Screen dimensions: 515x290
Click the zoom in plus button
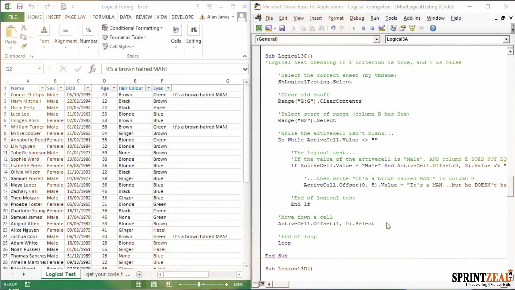[x=226, y=284]
